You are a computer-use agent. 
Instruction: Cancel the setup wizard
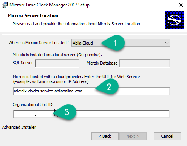point(167,136)
